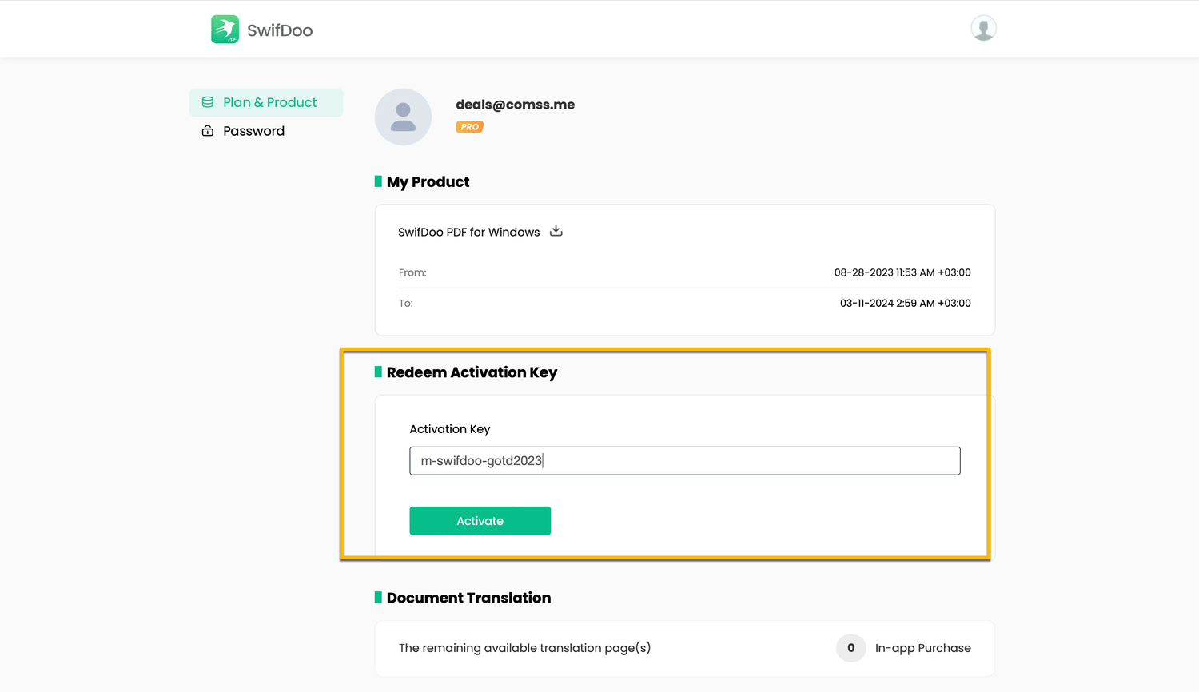Click the Password lock icon in sidebar

point(208,131)
